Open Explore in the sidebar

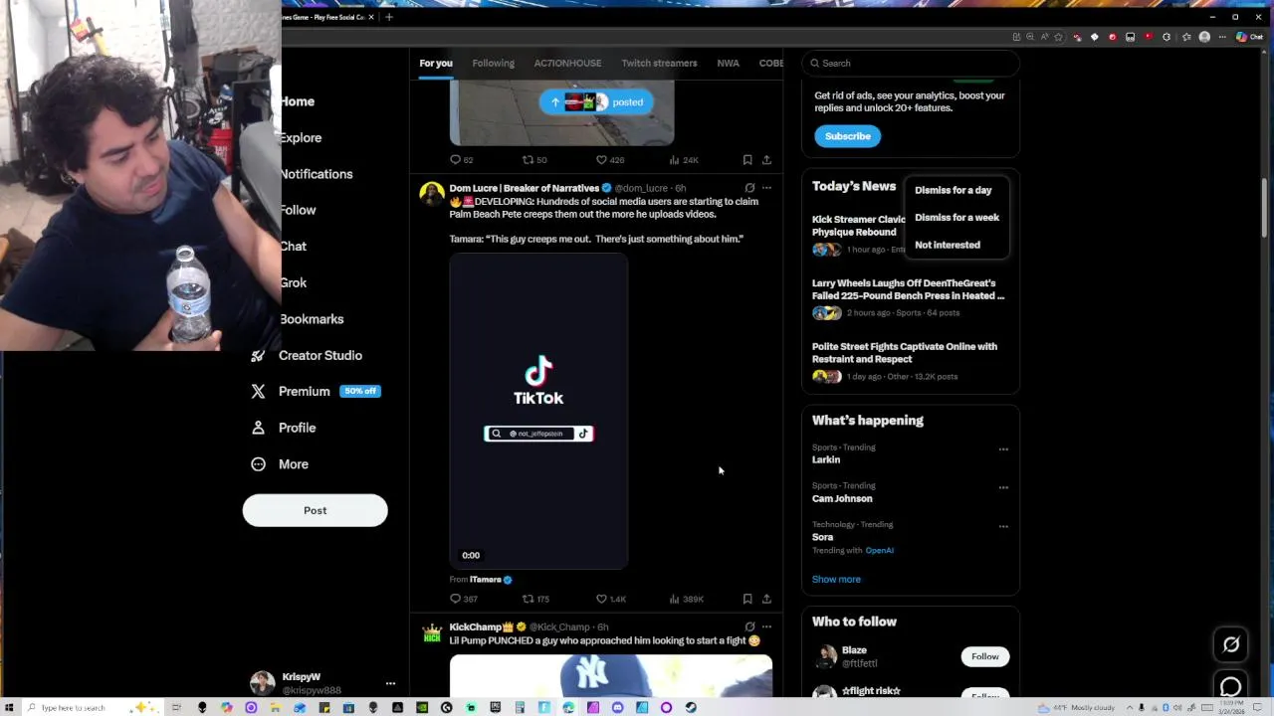[x=301, y=138]
